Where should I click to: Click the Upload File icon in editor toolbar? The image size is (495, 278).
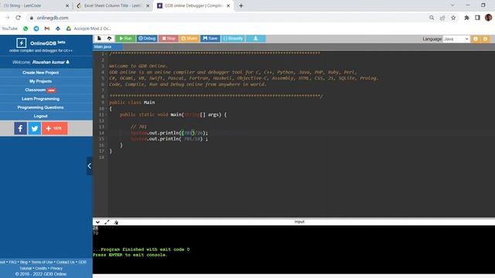tap(109, 39)
